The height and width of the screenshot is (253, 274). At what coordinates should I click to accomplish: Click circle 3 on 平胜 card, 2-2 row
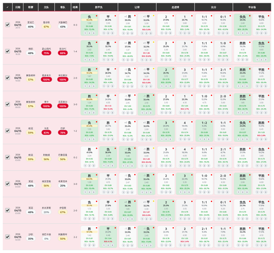(x=266, y=245)
